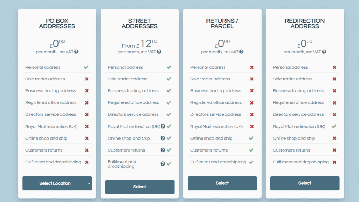
Task: Open the VAT help tooltip in Street Addresses column
Action: [x=159, y=52]
